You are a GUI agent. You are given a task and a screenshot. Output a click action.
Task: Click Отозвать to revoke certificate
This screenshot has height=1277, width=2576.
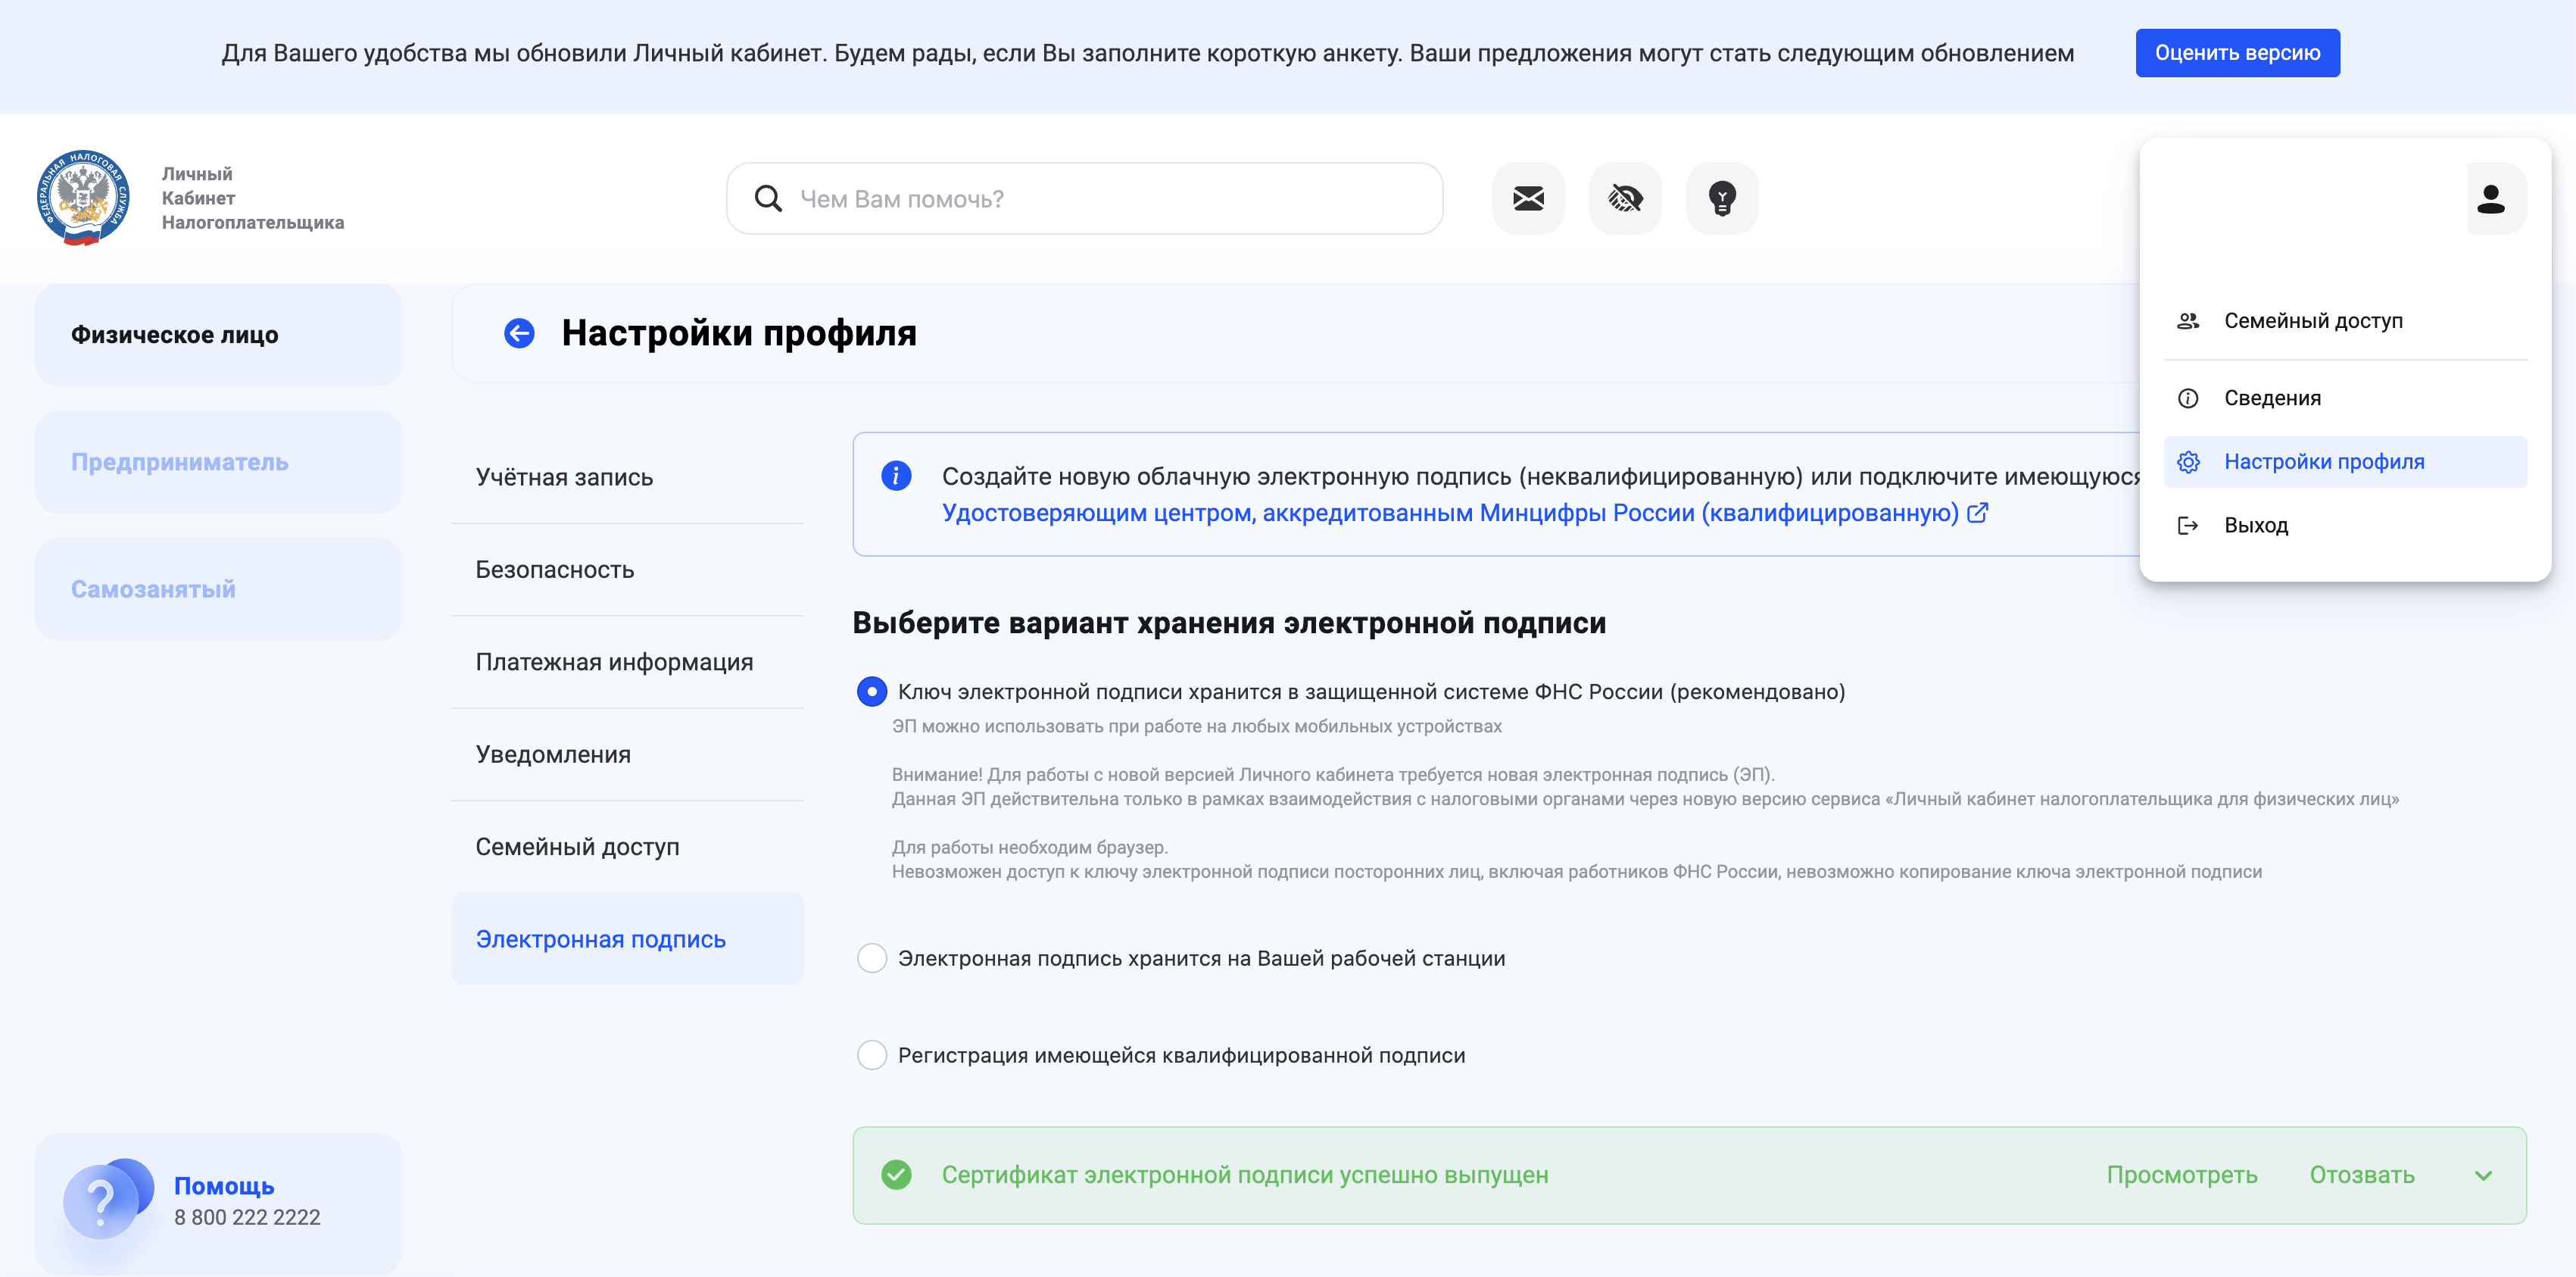2361,1175
